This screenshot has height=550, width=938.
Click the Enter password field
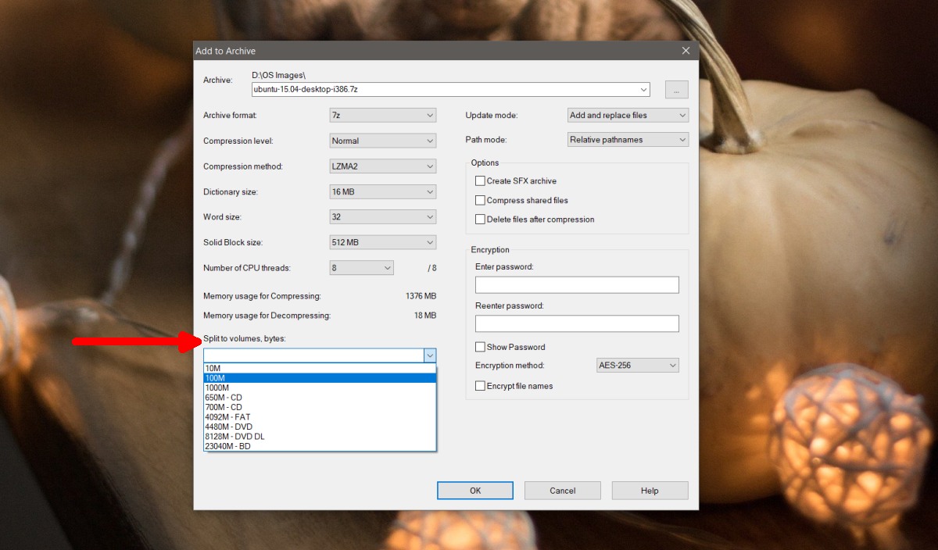(576, 284)
